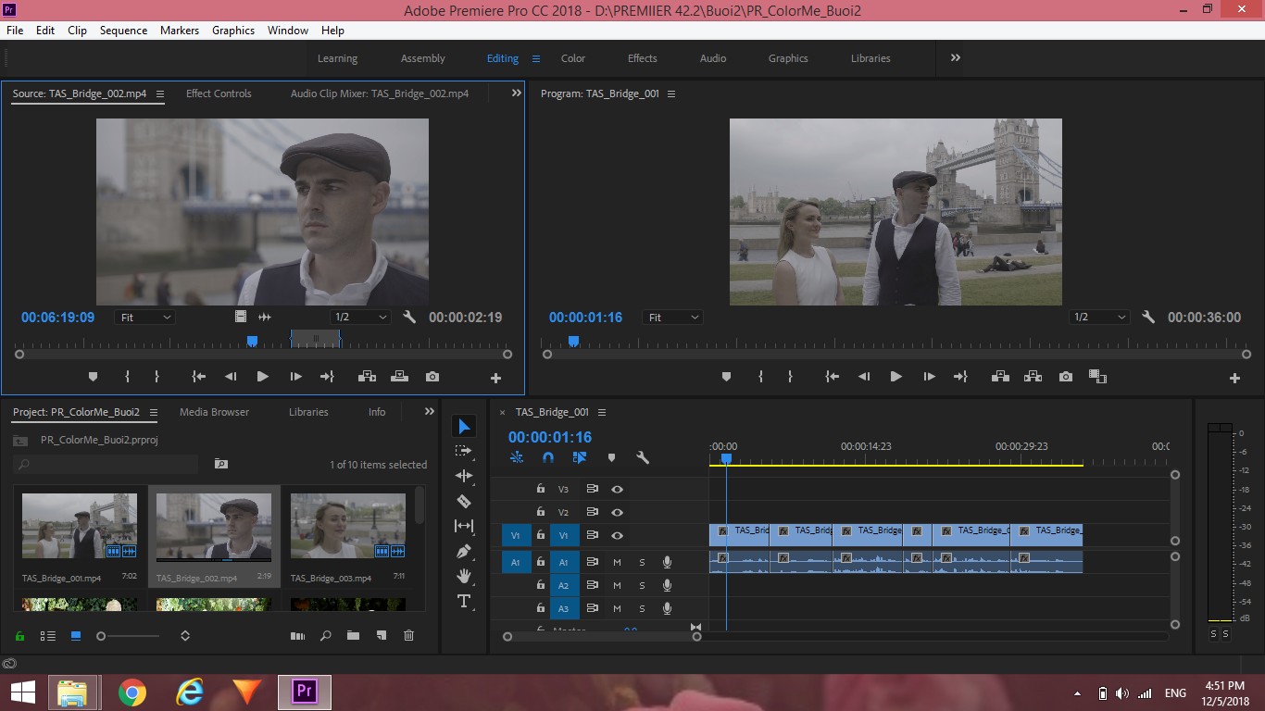Viewport: 1265px width, 711px height.
Task: Switch to Effect Controls tab
Action: click(x=219, y=94)
